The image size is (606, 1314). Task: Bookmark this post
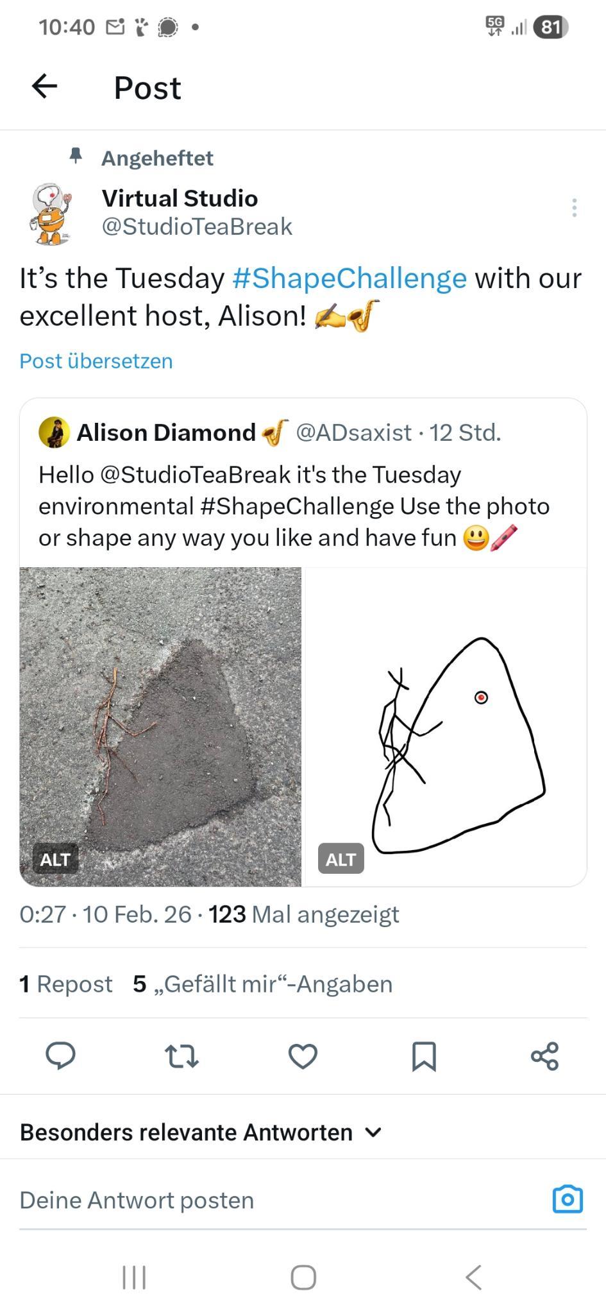[424, 1055]
